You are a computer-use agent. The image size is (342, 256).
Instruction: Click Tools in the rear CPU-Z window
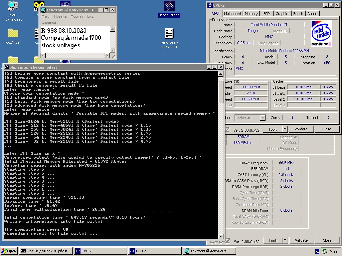[273, 241]
